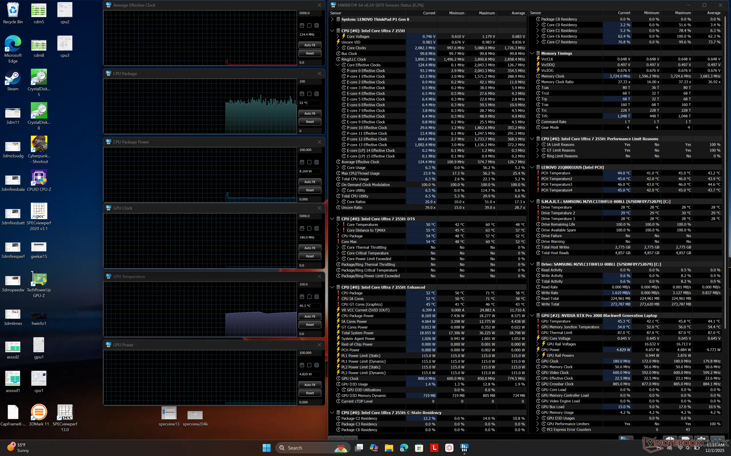The width and height of the screenshot is (731, 456).
Task: Open Steam desktop shortcut
Action: (13, 78)
